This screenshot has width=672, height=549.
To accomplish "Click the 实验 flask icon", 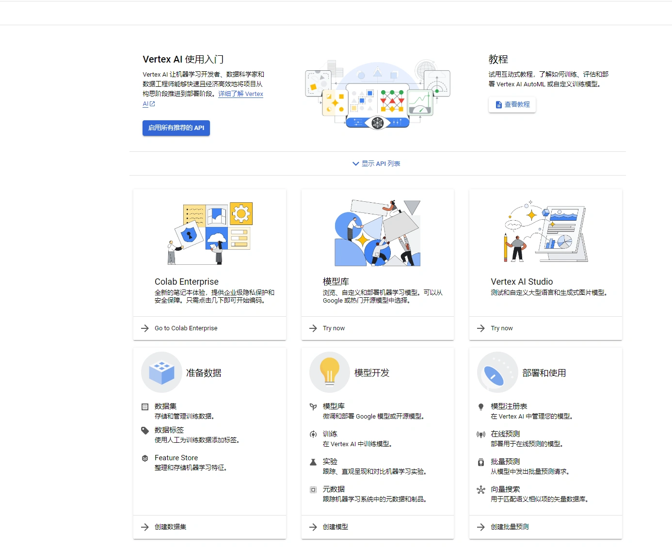I will [x=313, y=462].
